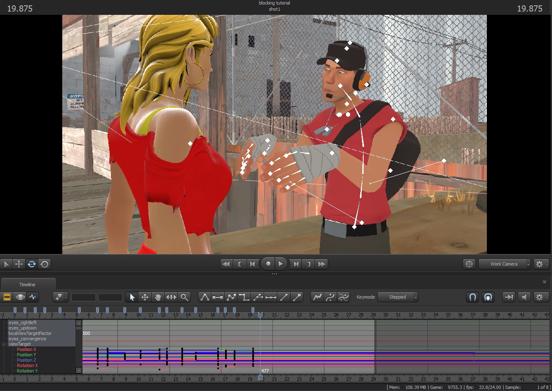
Task: Select the zoom magnifier tool in timeline
Action: pos(184,297)
